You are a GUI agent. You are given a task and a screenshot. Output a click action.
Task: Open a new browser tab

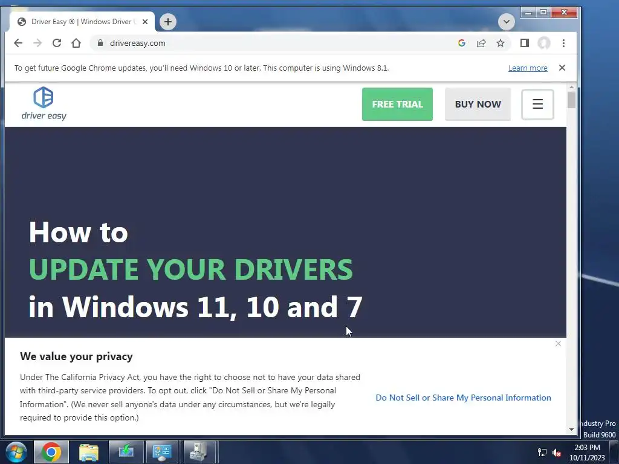168,22
